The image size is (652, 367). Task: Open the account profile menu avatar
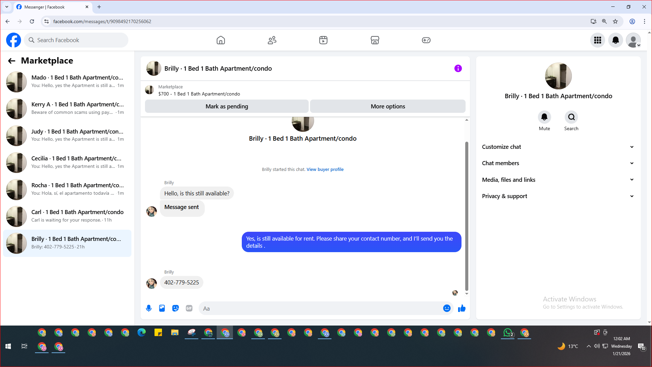click(633, 40)
